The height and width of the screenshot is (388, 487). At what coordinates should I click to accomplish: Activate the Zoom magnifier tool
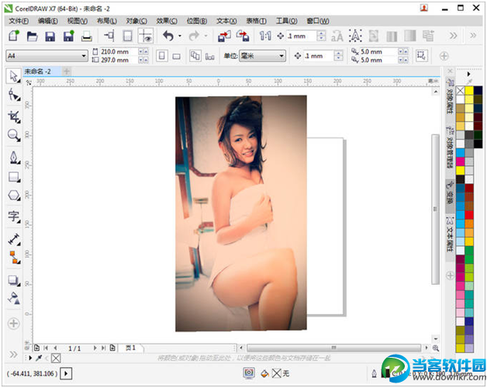(x=13, y=135)
